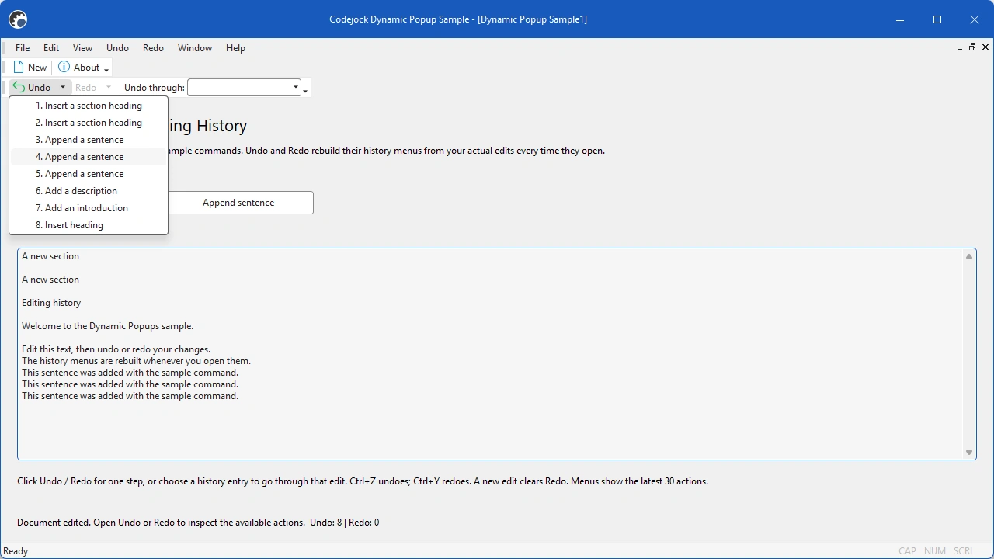This screenshot has width=994, height=559.
Task: Open the Undo menu in menu bar
Action: (117, 48)
